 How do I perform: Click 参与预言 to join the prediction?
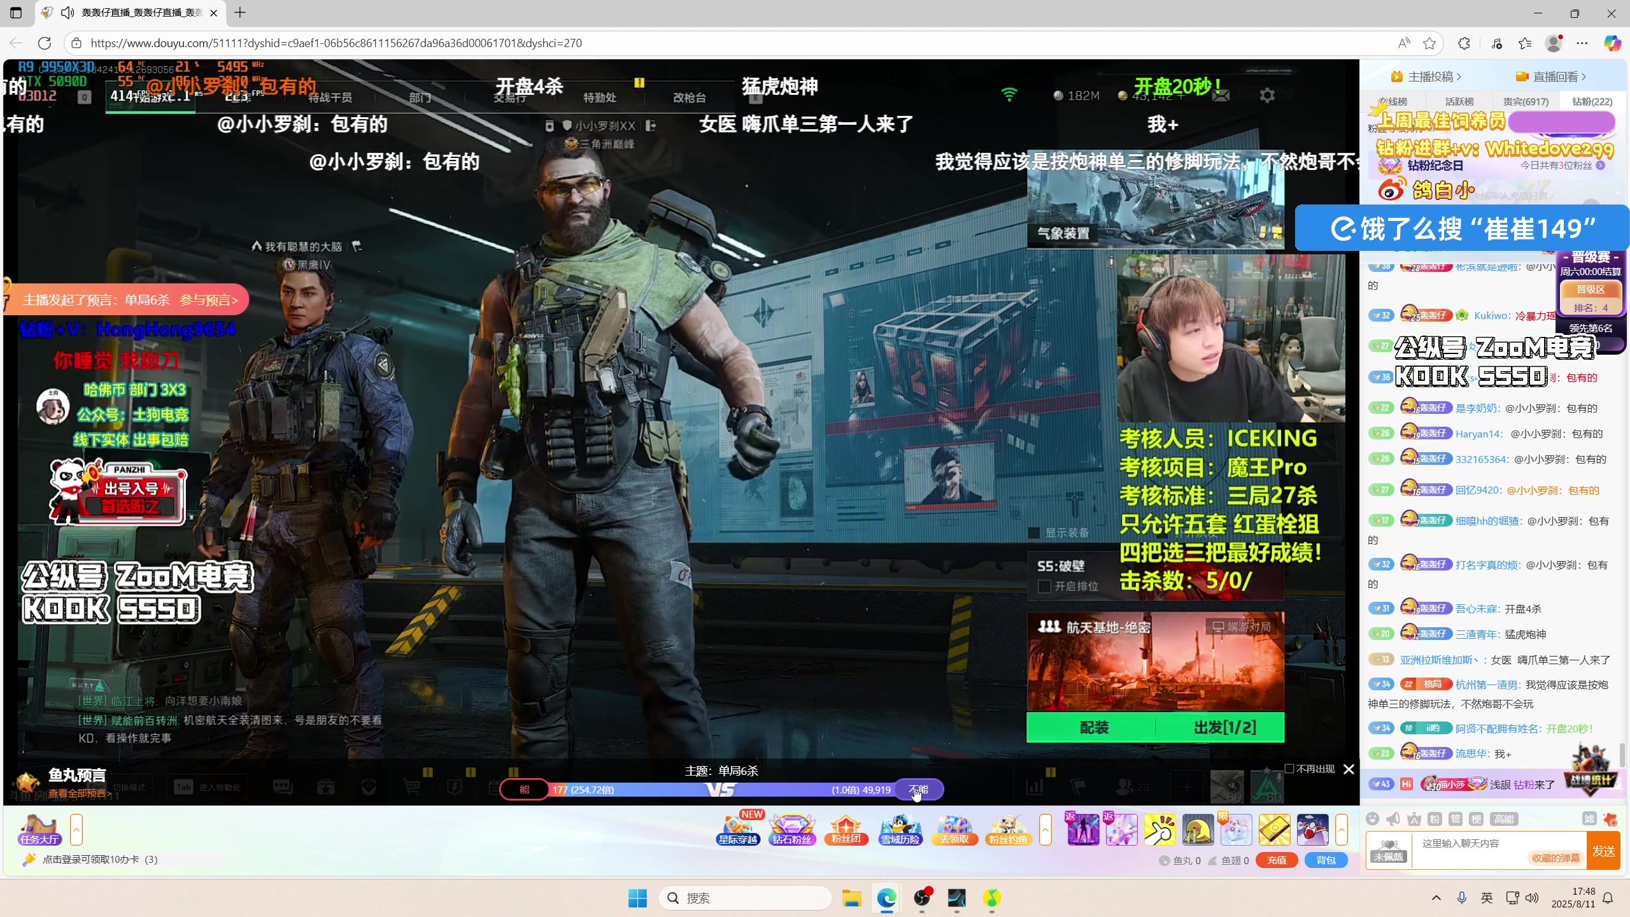(209, 300)
